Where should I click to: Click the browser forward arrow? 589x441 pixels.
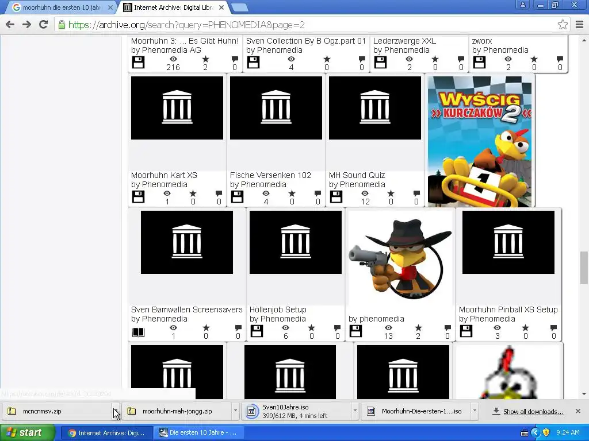point(26,25)
